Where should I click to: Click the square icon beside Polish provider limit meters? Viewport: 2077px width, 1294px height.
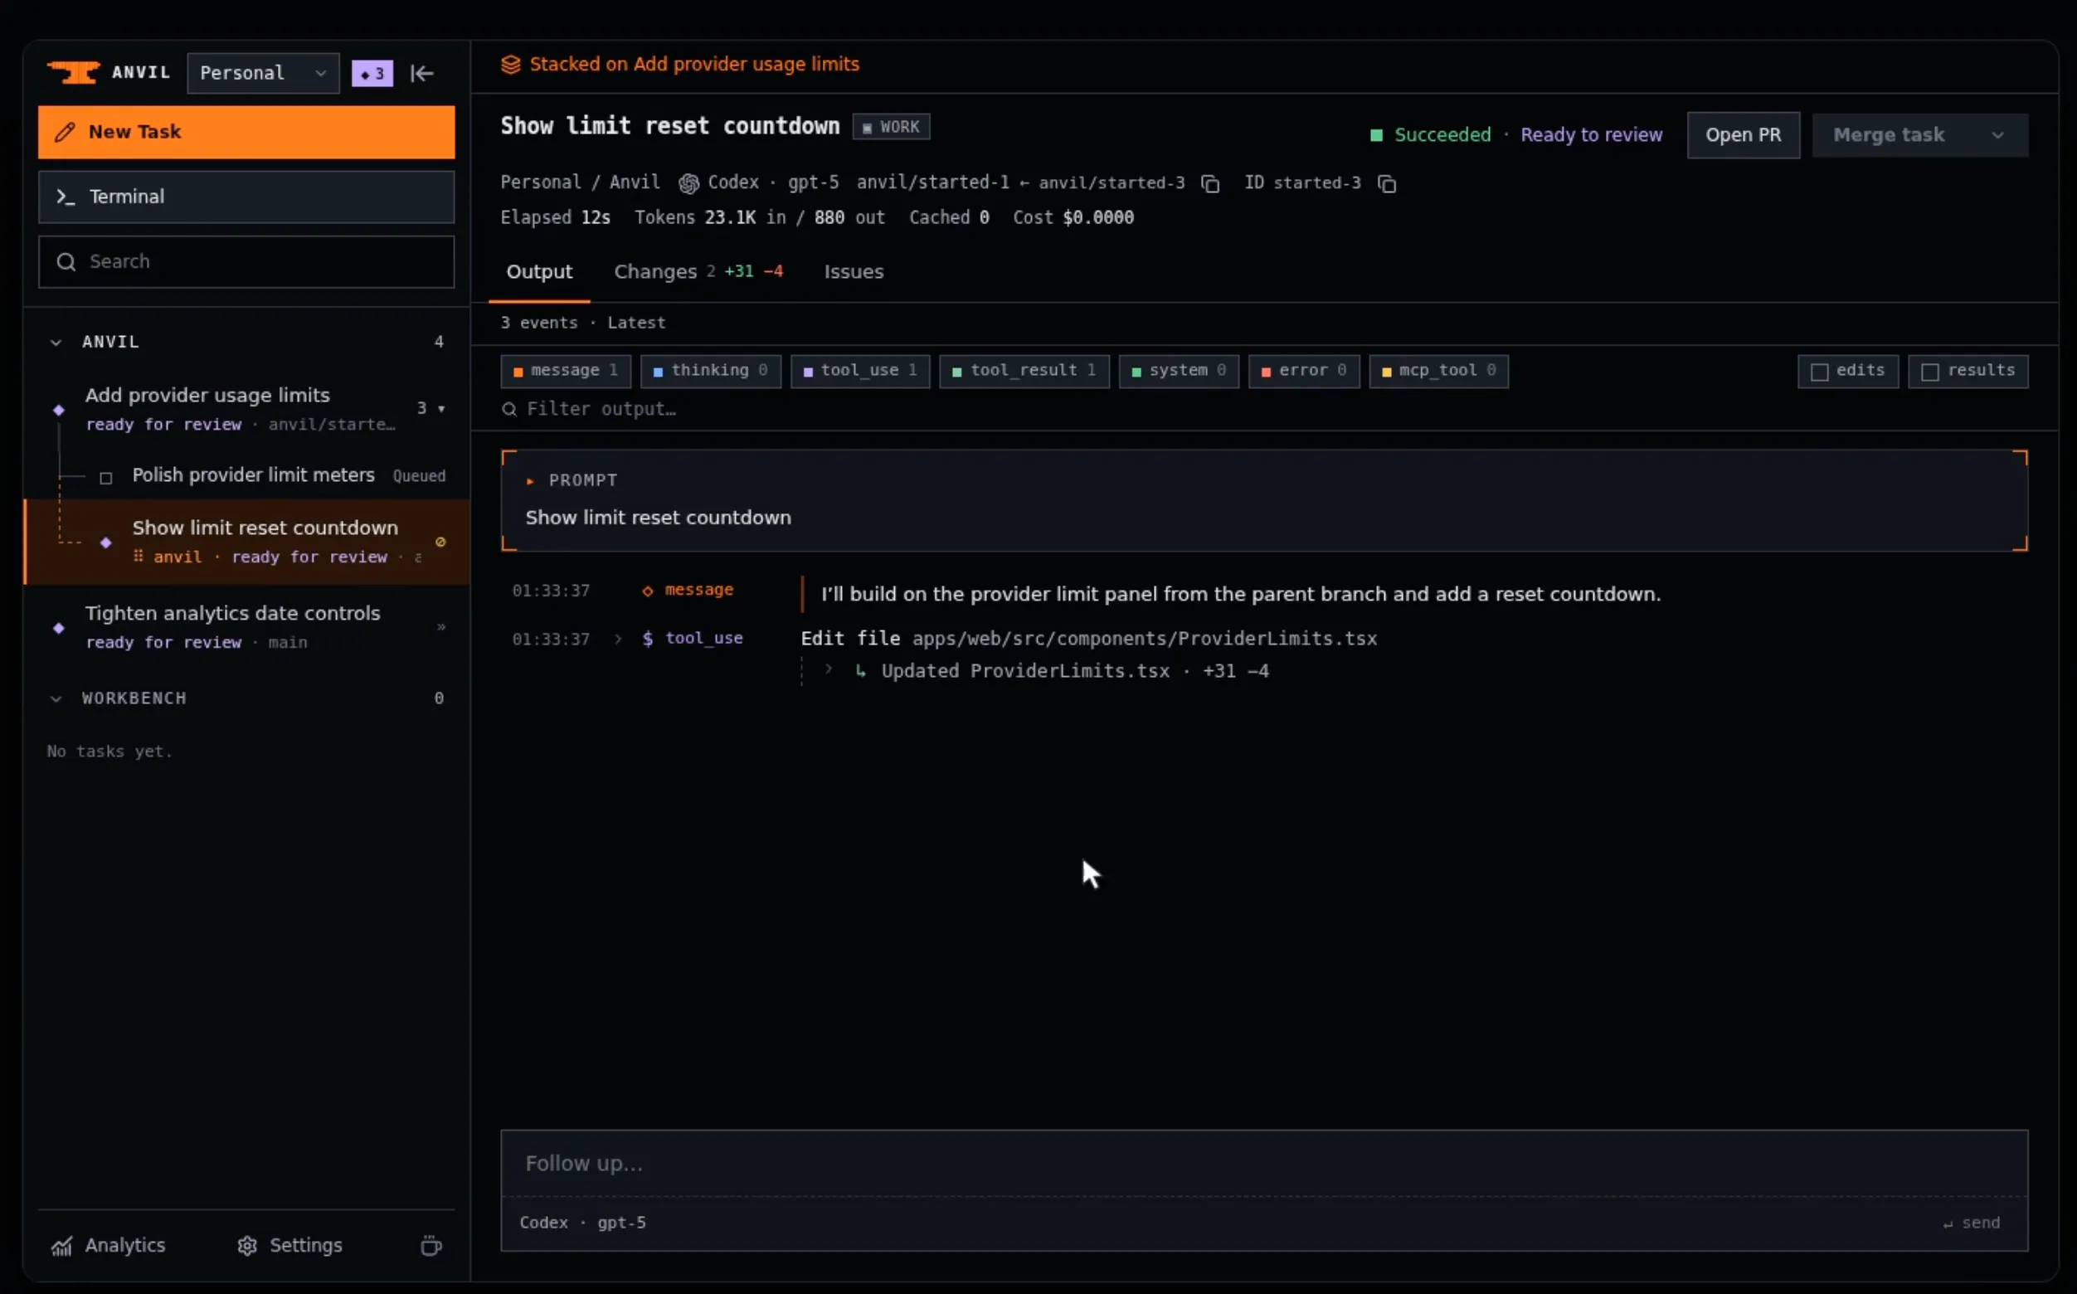tap(106, 478)
